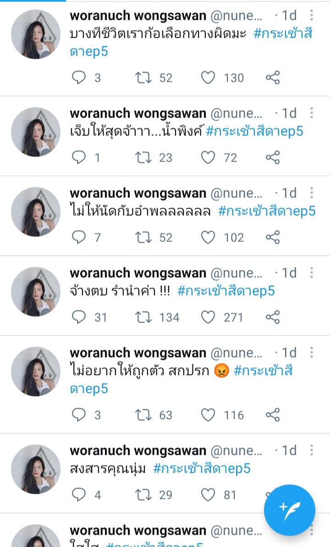Screen dimensions: 330x547
Task: Like the tweet with 81 likes
Action: tap(208, 495)
